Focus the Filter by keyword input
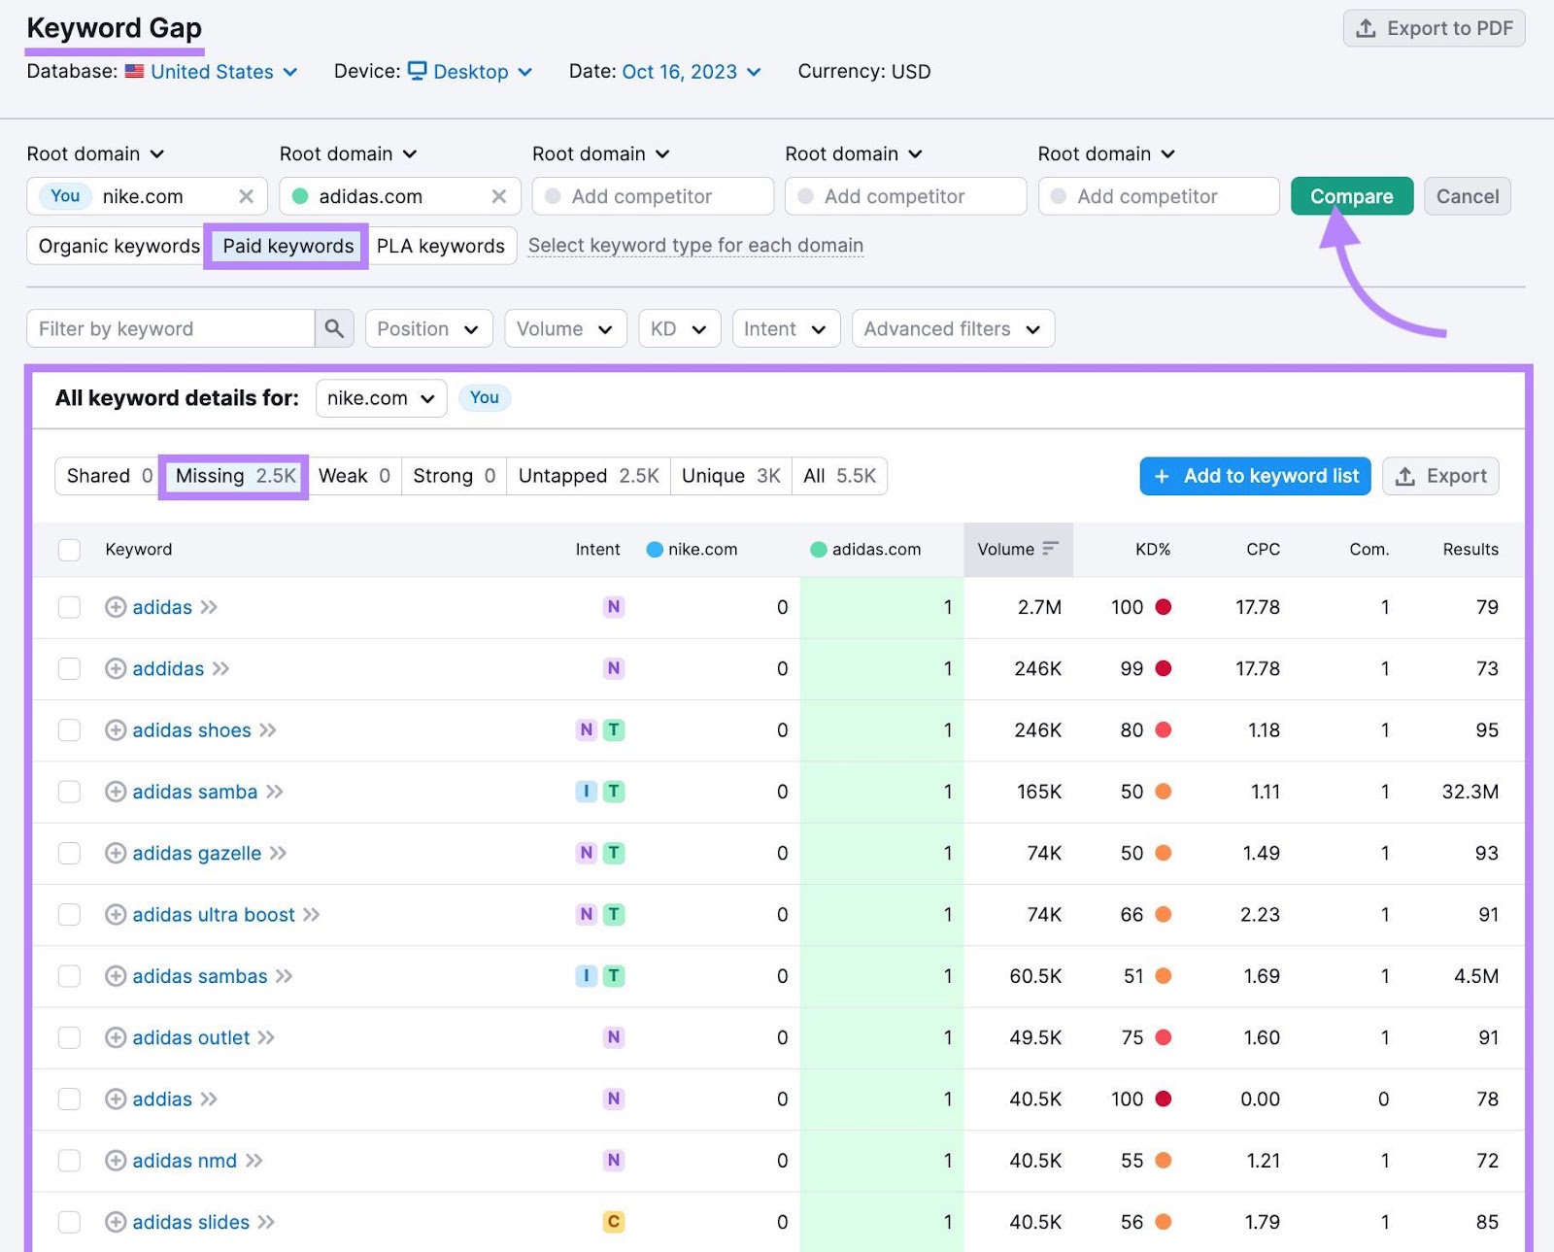1554x1252 pixels. point(171,328)
